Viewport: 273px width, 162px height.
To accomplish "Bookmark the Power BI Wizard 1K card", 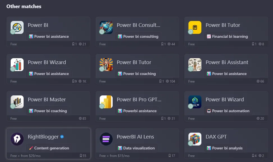I will (x=73, y=81).
